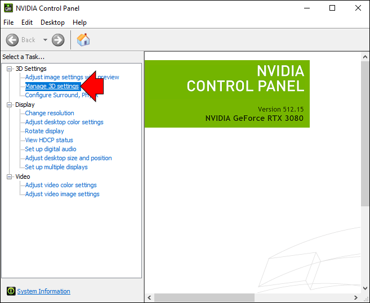Click the horizontal scrollbar right arrow
Image resolution: width=370 pixels, height=303 pixels.
[355, 297]
